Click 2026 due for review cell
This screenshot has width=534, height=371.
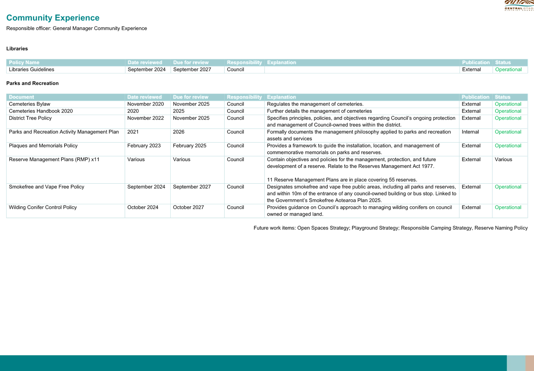179,132
